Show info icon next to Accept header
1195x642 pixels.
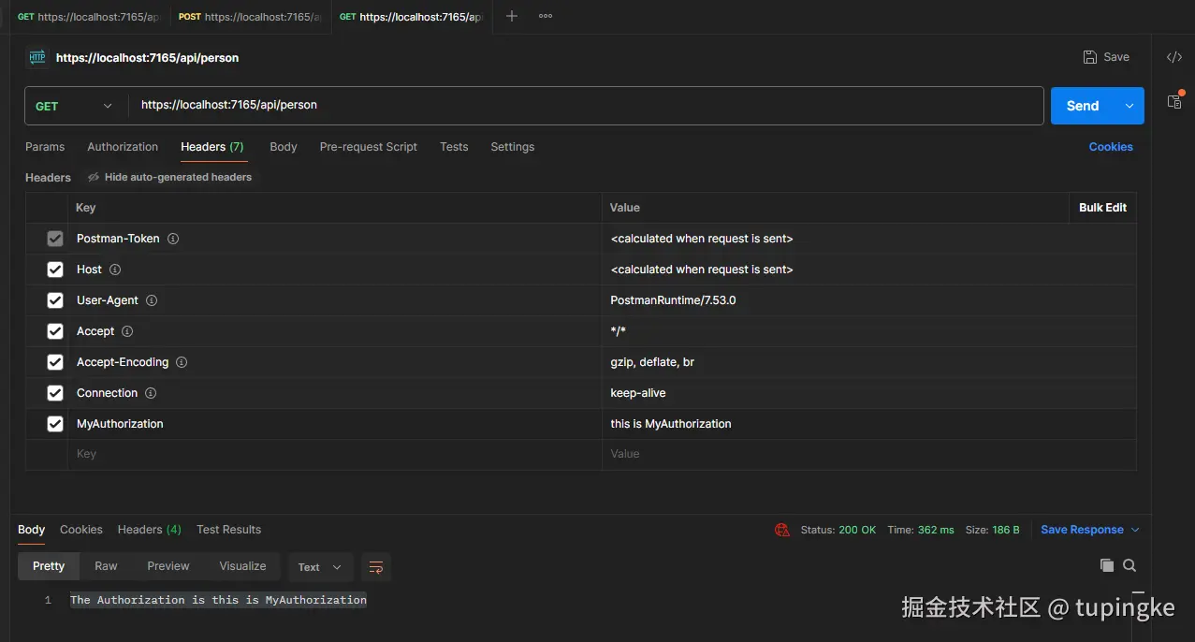click(x=127, y=331)
